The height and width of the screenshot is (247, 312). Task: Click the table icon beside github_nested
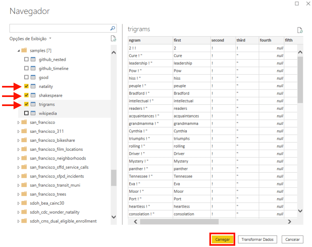tap(33, 60)
